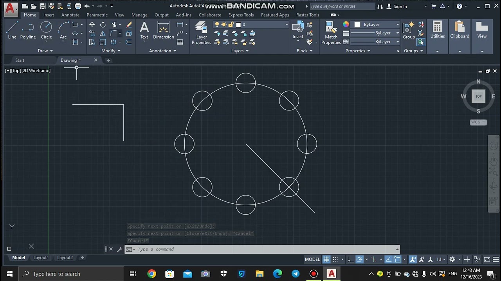
Task: Expand the Draw panel dropdown
Action: (x=45, y=51)
